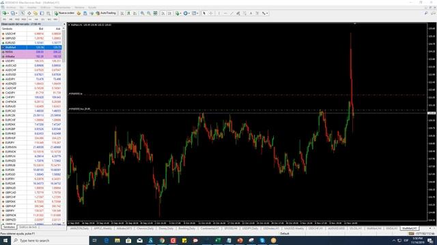Viewport: 437px width, 245px height.
Task: Switch to candlestick chart display
Action: tap(128, 13)
